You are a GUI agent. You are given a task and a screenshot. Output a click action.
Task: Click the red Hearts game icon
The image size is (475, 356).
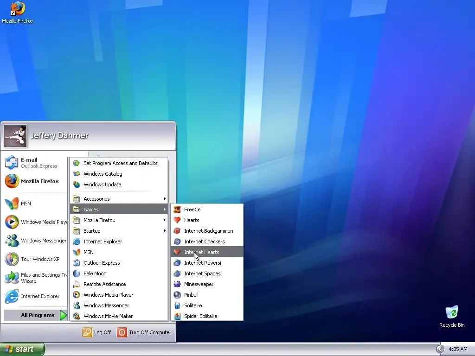(177, 220)
